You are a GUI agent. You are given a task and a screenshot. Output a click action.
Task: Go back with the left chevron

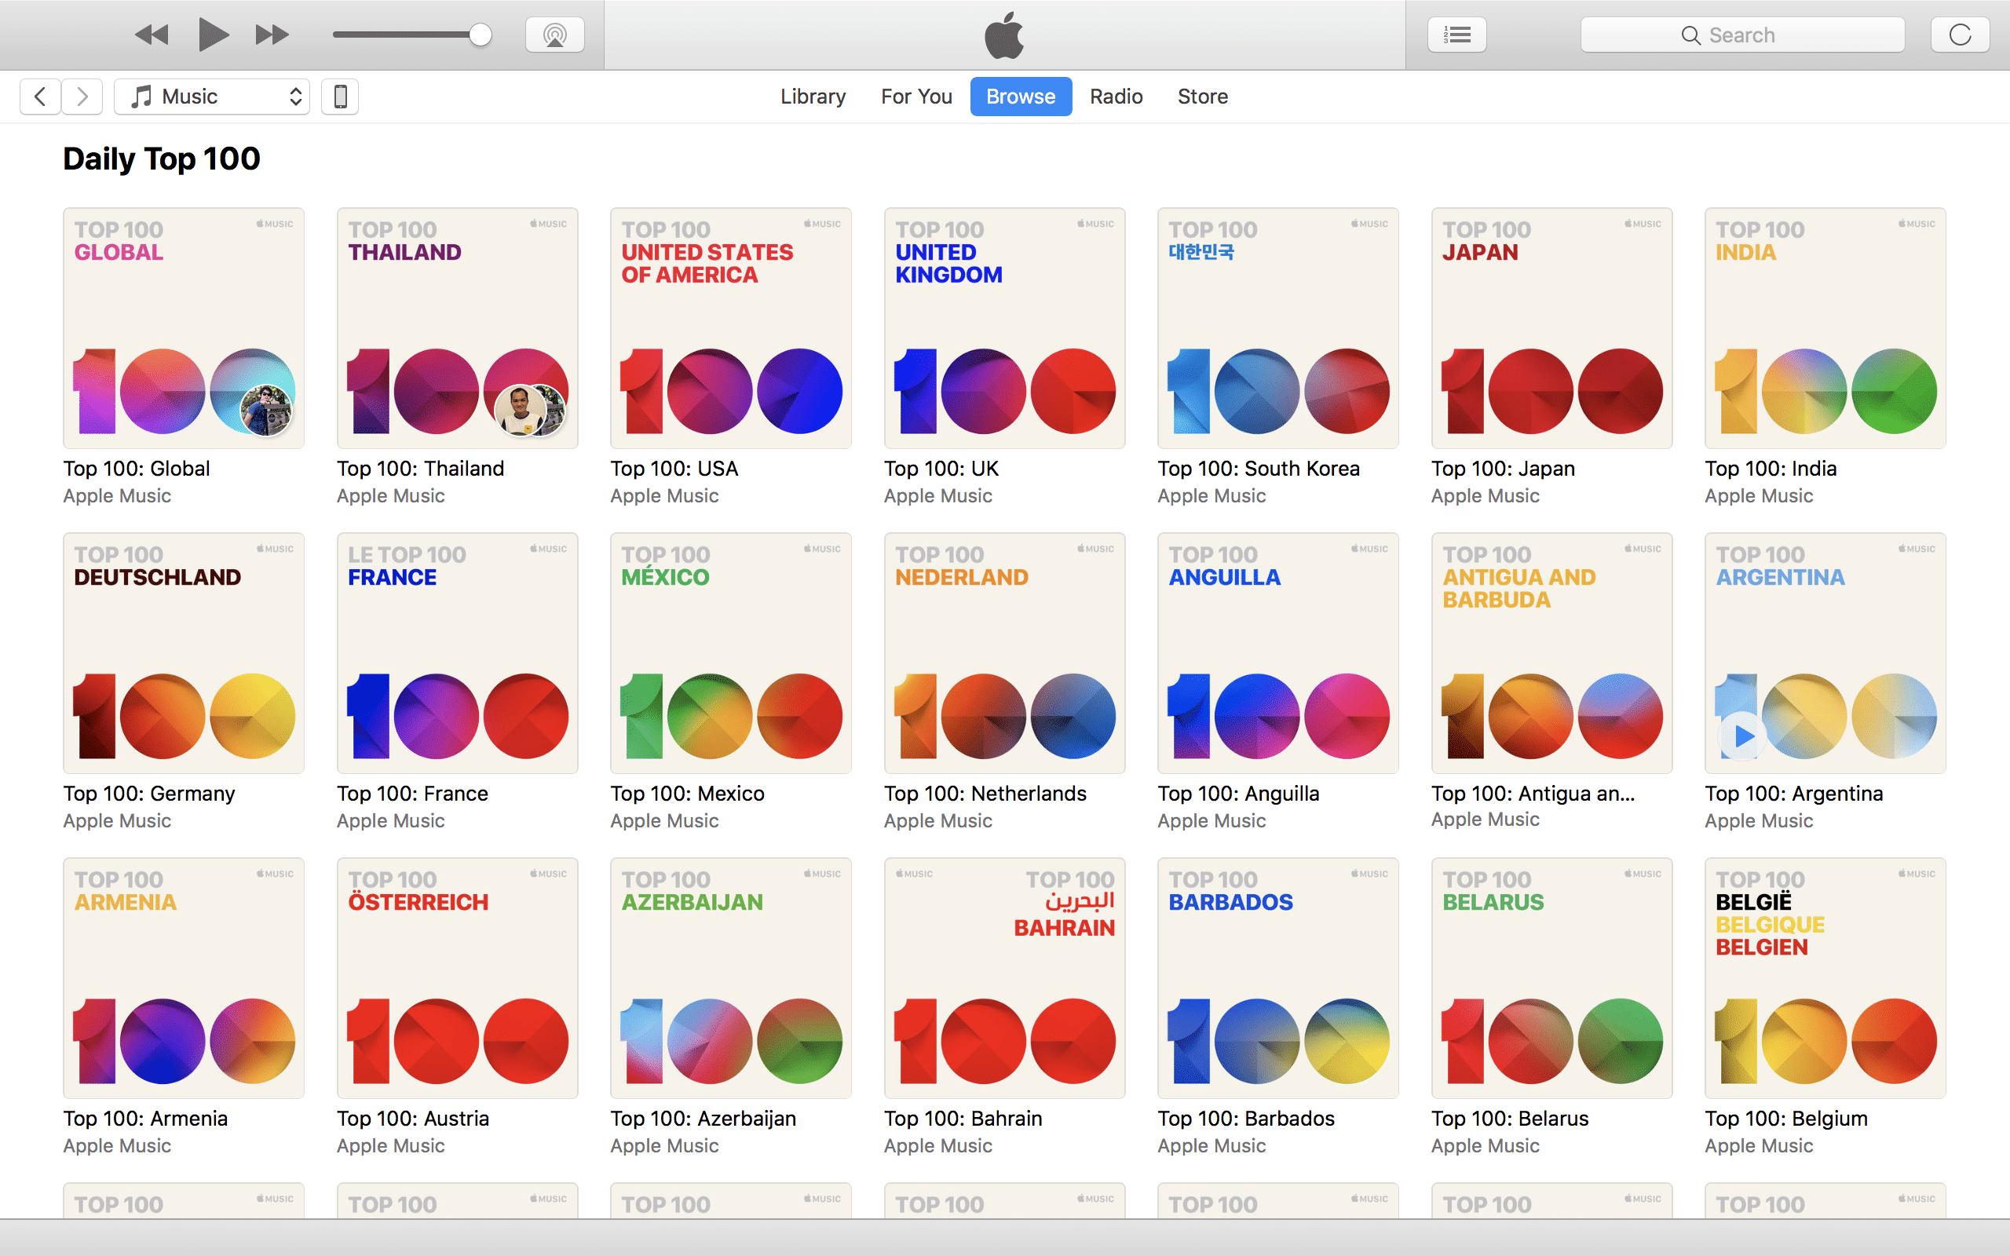(x=40, y=97)
